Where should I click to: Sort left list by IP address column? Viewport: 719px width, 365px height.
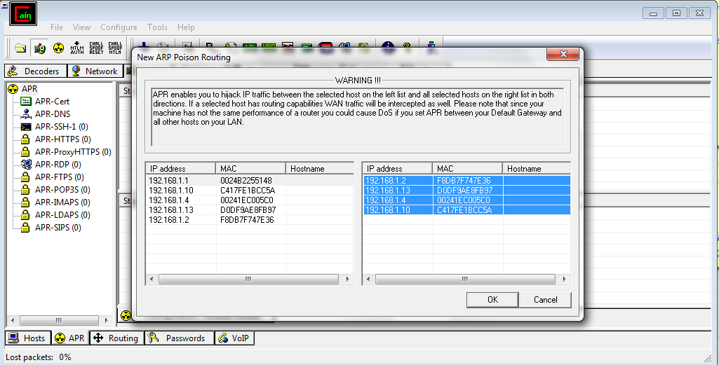181,169
